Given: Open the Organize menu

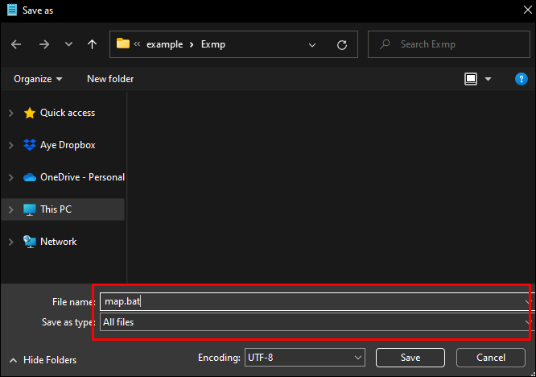Looking at the screenshot, I should (x=38, y=79).
